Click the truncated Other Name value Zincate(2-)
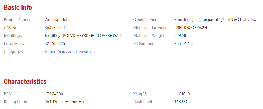The width and height of the screenshot is (263, 109). 215,20
